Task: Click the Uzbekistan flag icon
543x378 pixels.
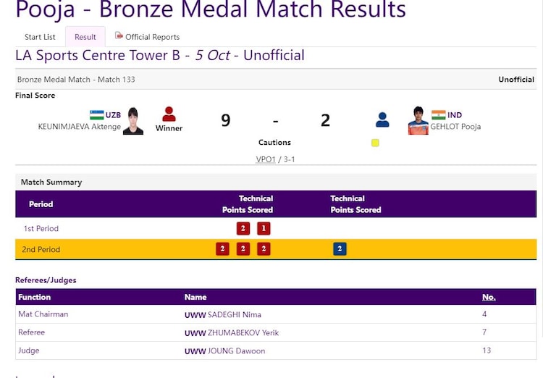Action: point(97,115)
